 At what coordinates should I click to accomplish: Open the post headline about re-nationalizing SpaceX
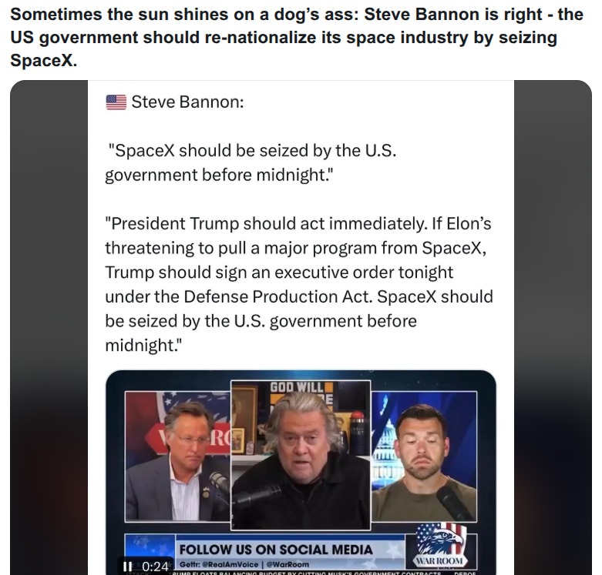(x=297, y=37)
